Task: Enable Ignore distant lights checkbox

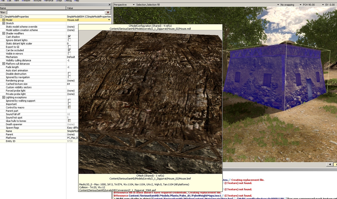Action: [x=69, y=40]
